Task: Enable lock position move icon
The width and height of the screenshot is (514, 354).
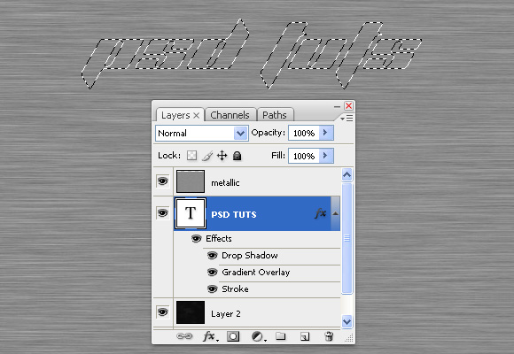Action: coord(222,156)
